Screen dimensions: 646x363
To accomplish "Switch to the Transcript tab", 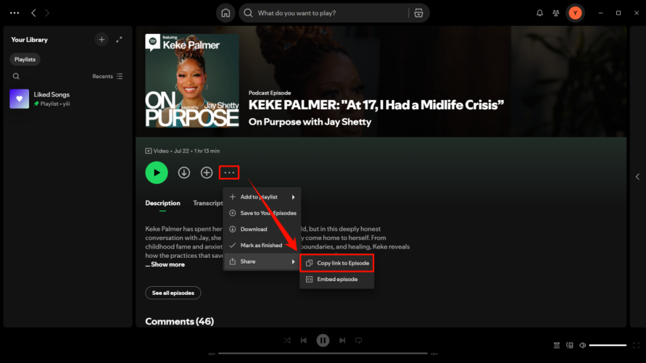I will [x=208, y=203].
